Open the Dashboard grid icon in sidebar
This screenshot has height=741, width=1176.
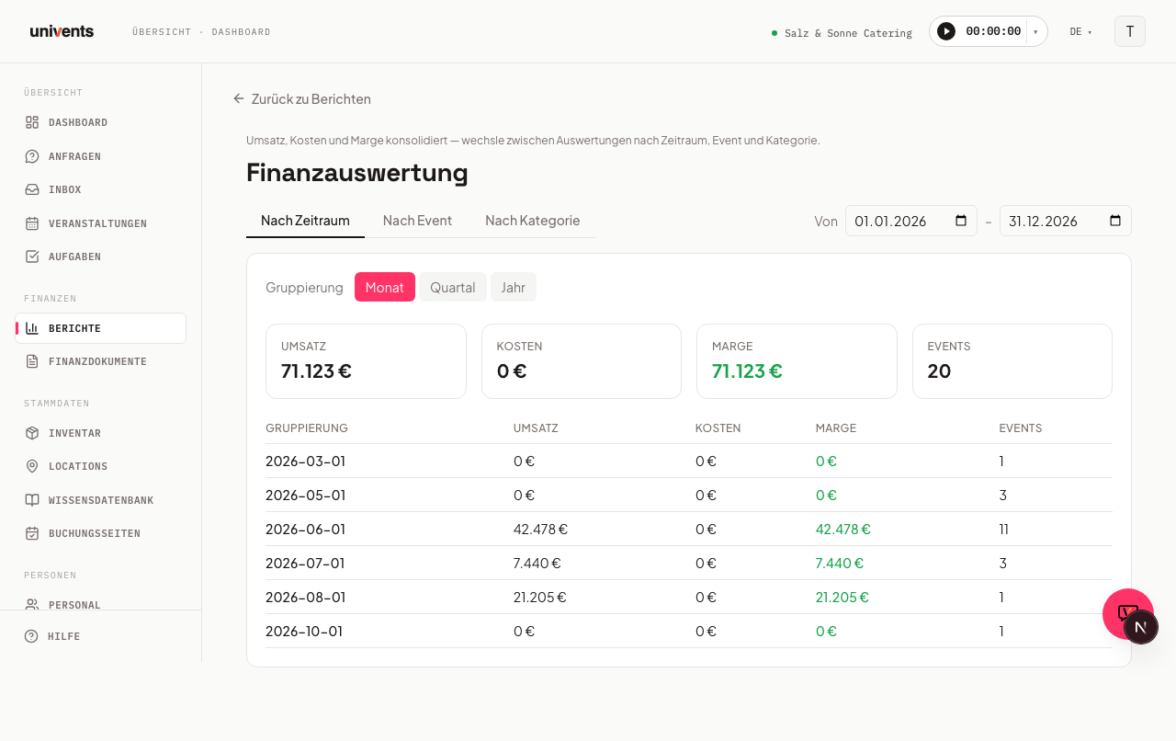point(32,122)
